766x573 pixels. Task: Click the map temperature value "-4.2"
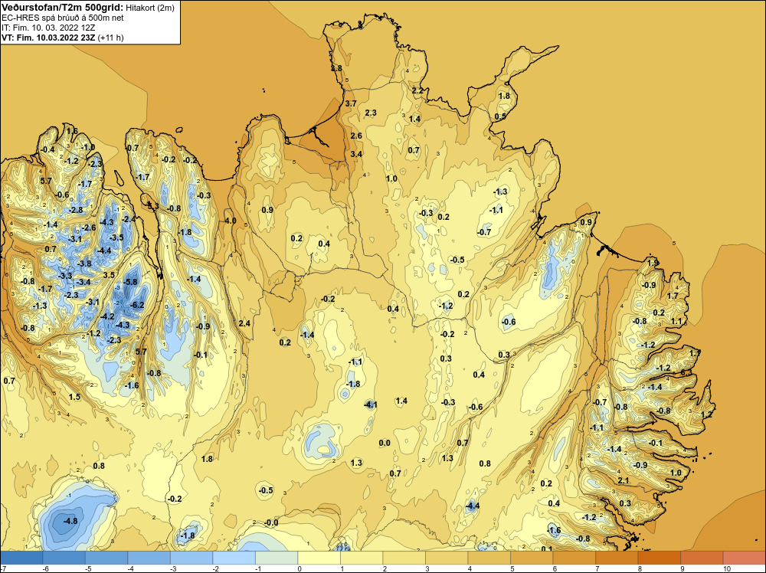click(x=107, y=316)
